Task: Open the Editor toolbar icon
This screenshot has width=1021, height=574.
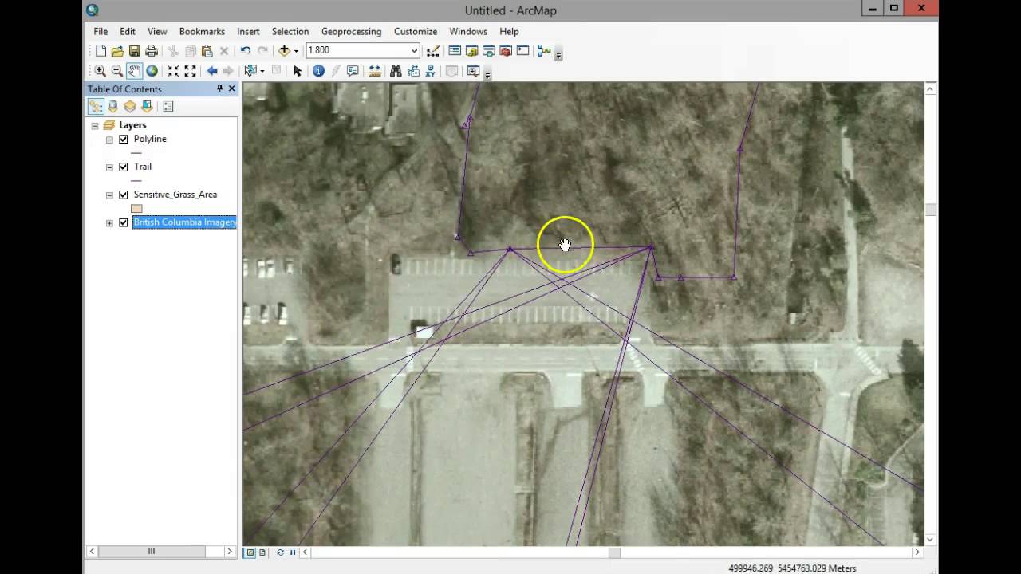Action: tap(433, 51)
